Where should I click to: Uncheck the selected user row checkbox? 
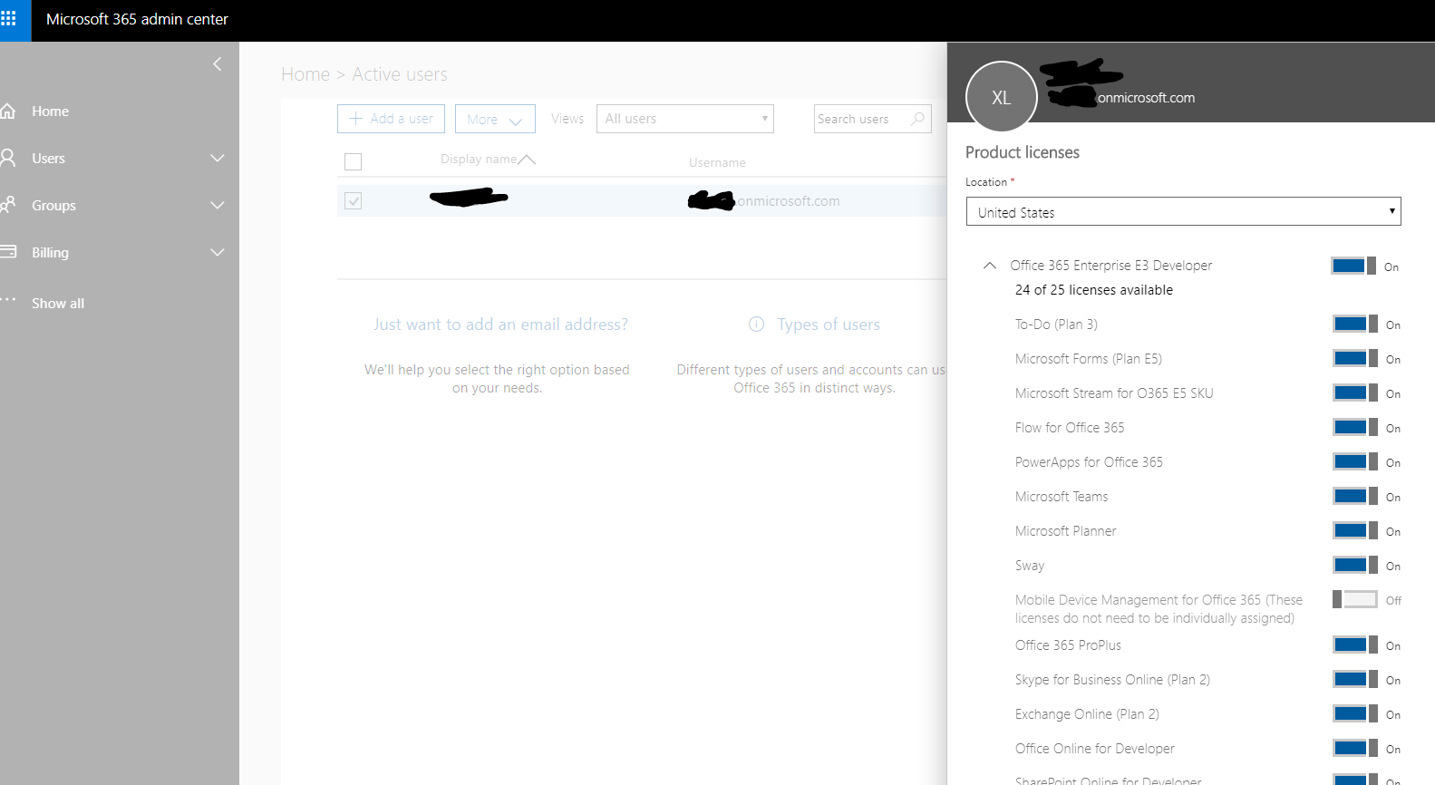click(354, 200)
